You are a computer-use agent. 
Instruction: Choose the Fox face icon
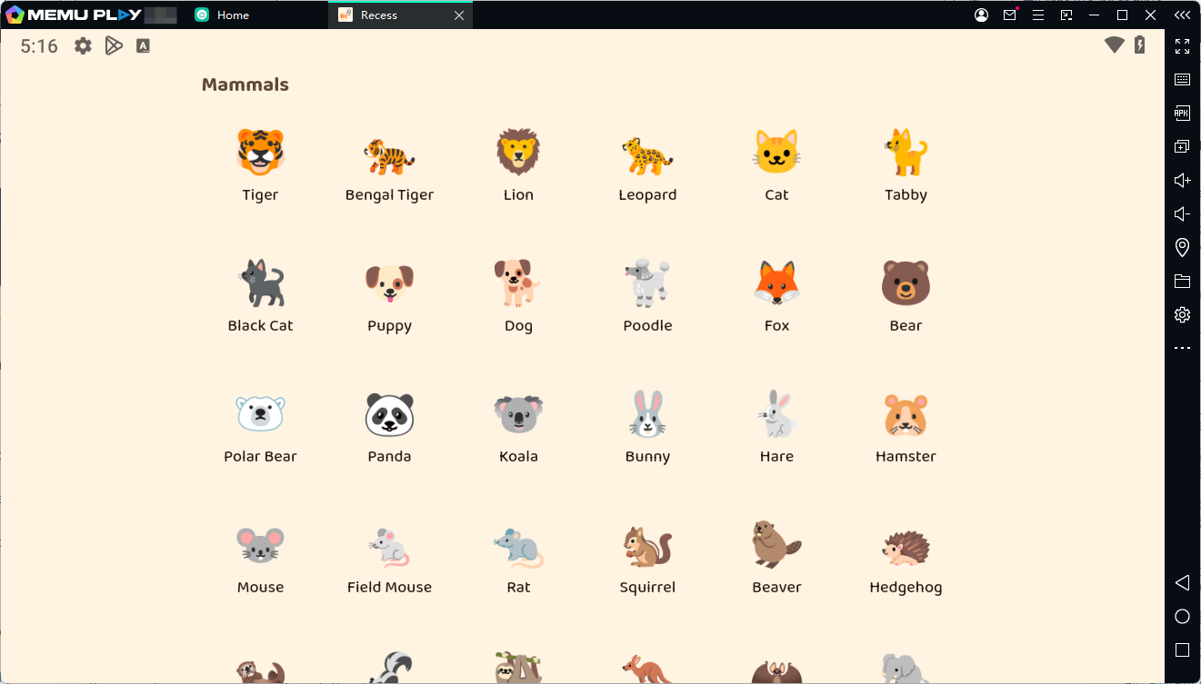coord(776,283)
